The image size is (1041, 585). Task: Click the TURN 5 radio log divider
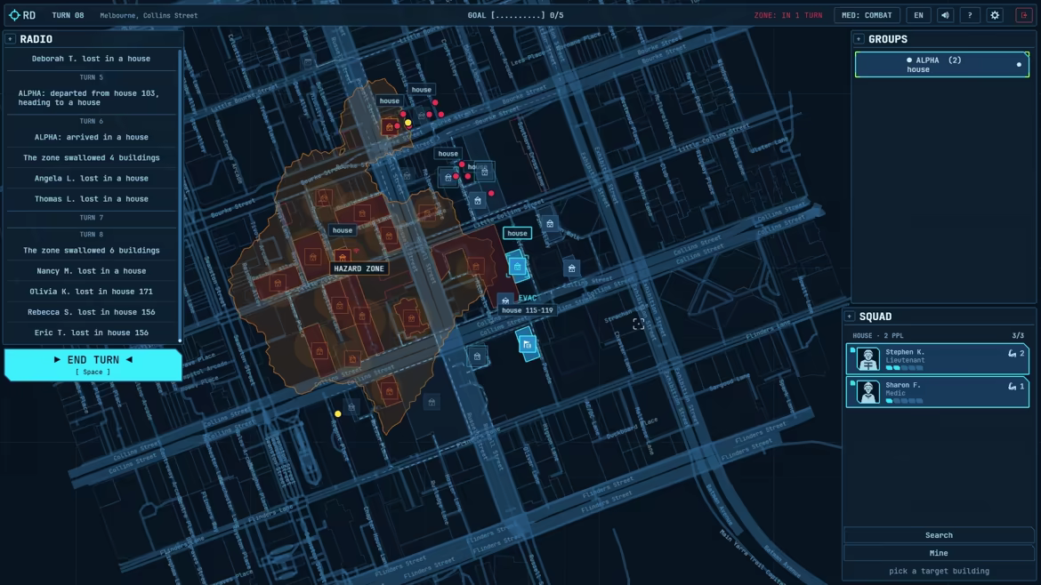(91, 77)
